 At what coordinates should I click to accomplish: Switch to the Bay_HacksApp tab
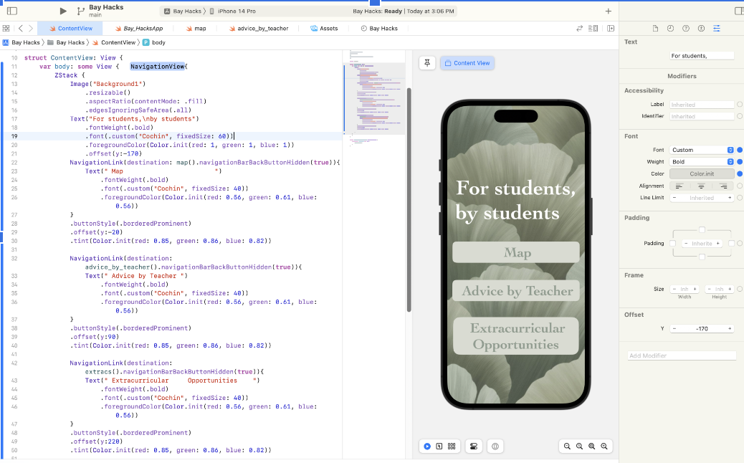click(x=138, y=29)
